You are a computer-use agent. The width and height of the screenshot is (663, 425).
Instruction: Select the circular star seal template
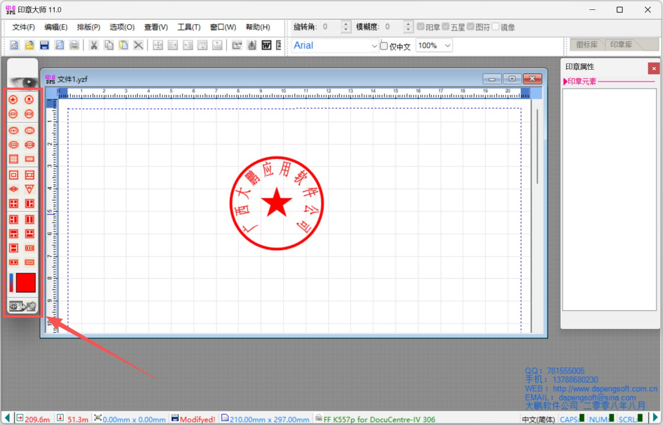14,100
